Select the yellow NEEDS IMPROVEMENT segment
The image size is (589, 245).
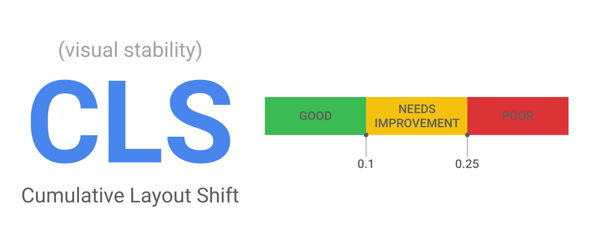pyautogui.click(x=417, y=116)
